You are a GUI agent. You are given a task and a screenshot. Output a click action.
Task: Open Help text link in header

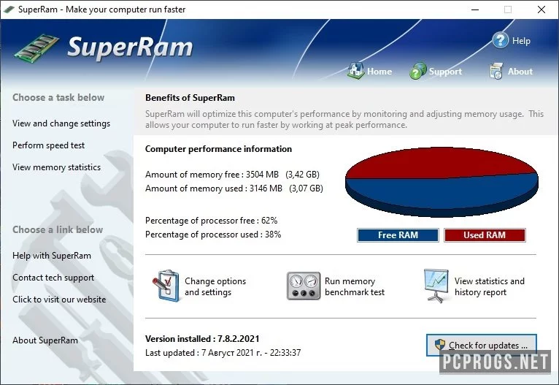click(521, 41)
